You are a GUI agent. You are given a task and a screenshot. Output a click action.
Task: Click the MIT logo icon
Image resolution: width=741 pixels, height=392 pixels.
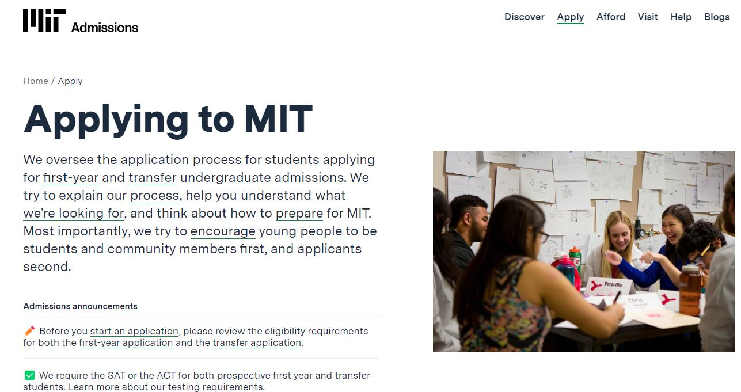pyautogui.click(x=44, y=21)
